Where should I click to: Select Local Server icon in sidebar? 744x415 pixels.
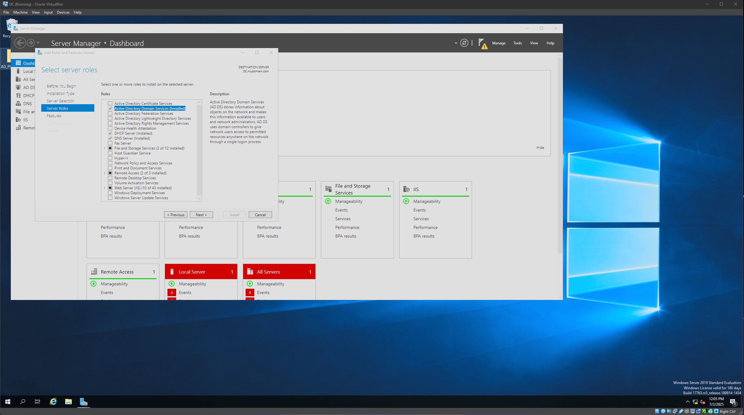pos(18,71)
